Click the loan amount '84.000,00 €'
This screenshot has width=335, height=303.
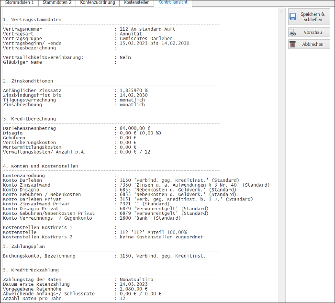click(x=135, y=128)
